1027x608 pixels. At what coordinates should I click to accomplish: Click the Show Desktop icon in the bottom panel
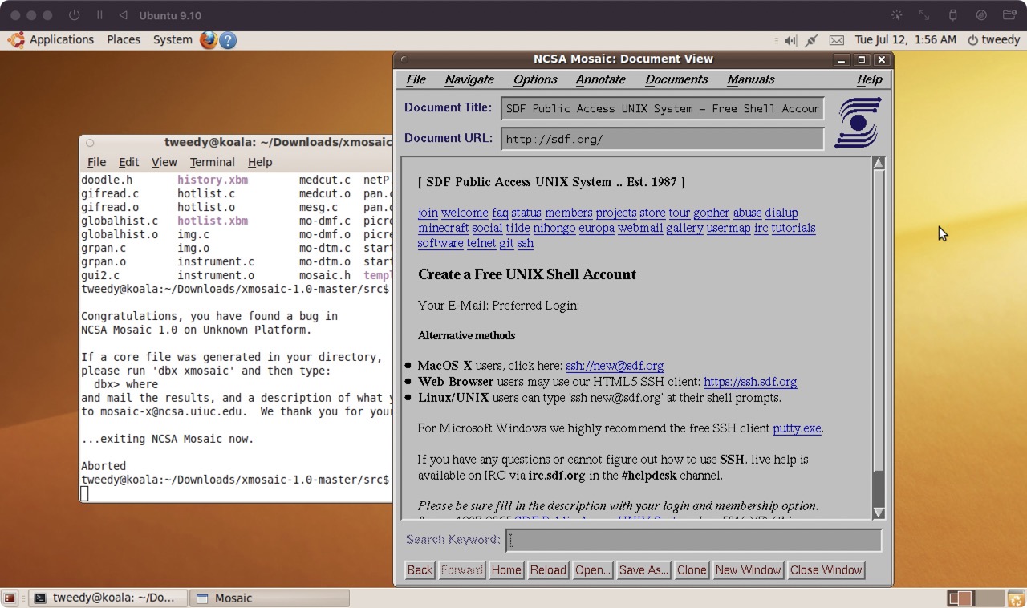10,598
